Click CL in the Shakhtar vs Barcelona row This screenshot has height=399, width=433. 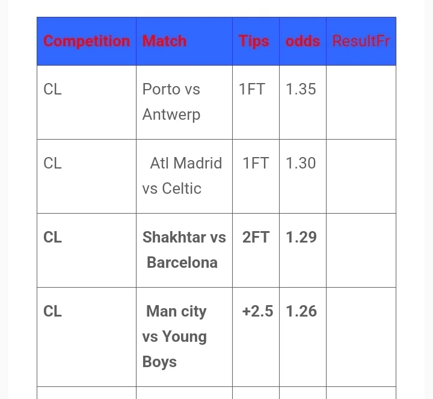point(53,237)
